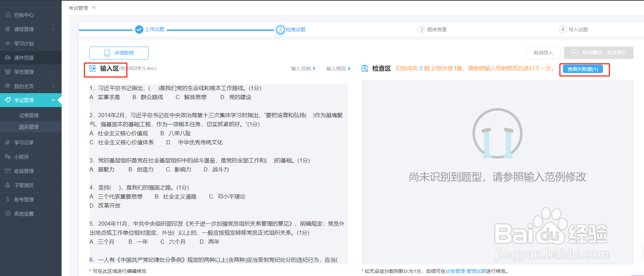This screenshot has width=644, height=276.
Task: Click the crying face placeholder image
Action: [x=497, y=133]
